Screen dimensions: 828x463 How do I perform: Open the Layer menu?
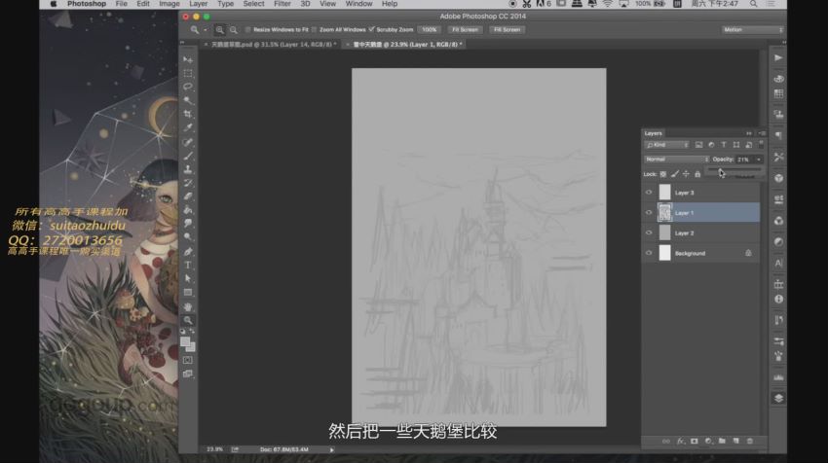[198, 4]
